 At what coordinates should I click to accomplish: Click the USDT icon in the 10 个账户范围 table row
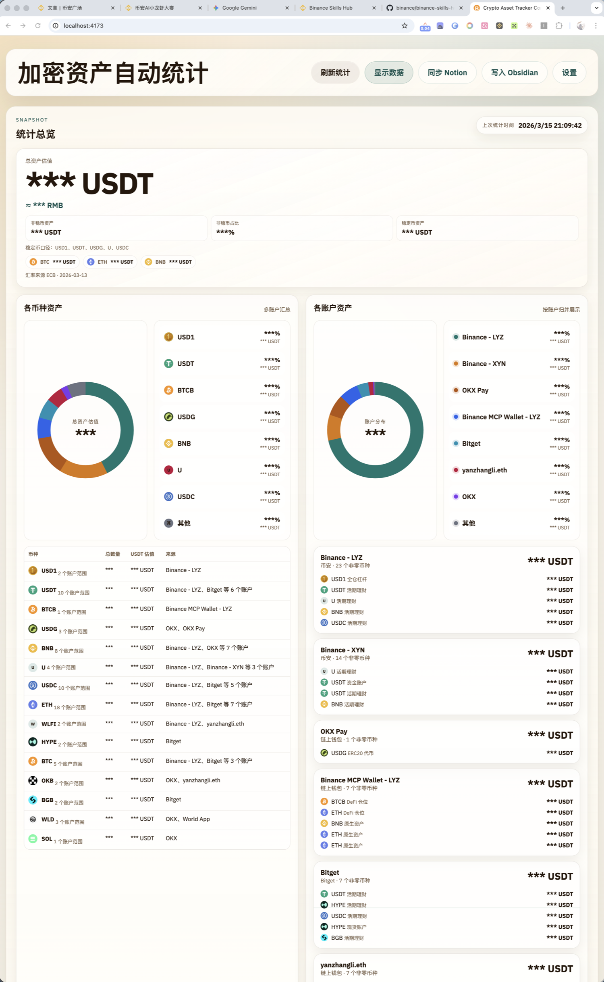[x=33, y=590]
